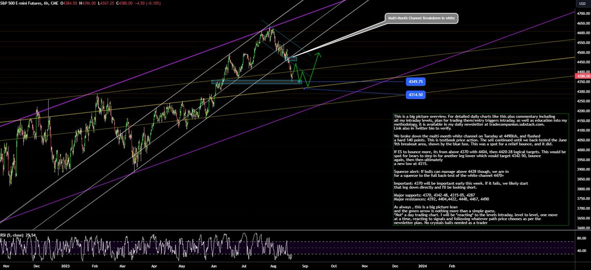Click the 4314.50 price label
591x270 pixels.
tap(417, 94)
